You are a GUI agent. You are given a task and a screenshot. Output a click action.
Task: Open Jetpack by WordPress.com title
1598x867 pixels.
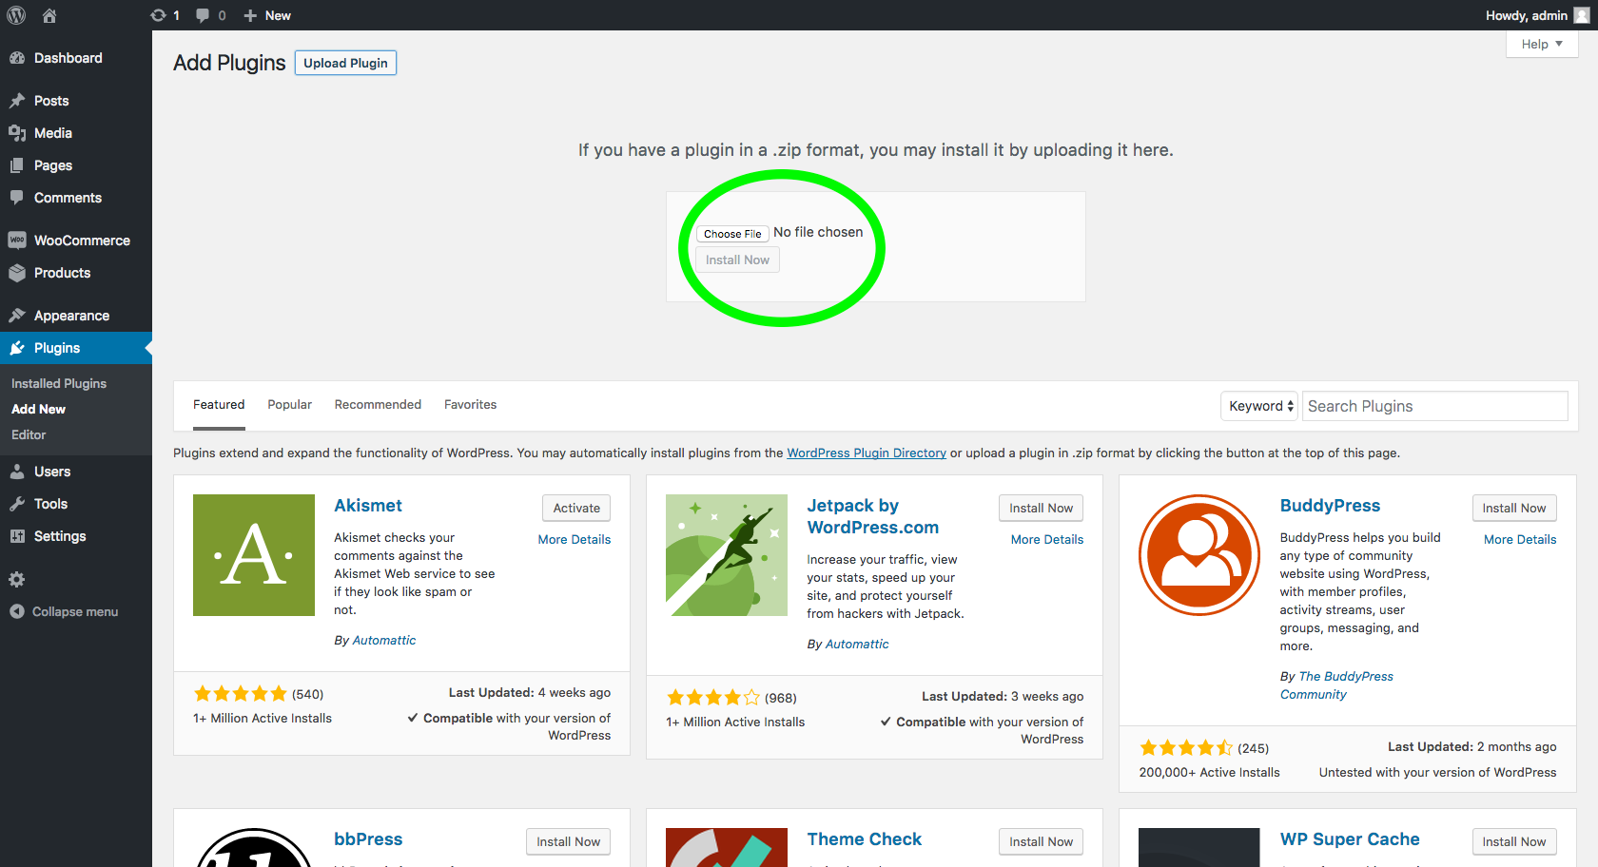(873, 516)
